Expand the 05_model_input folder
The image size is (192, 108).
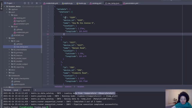9,58
